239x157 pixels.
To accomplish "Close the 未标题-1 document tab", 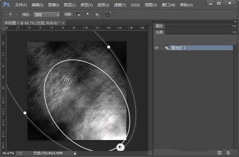I will 63,23.
